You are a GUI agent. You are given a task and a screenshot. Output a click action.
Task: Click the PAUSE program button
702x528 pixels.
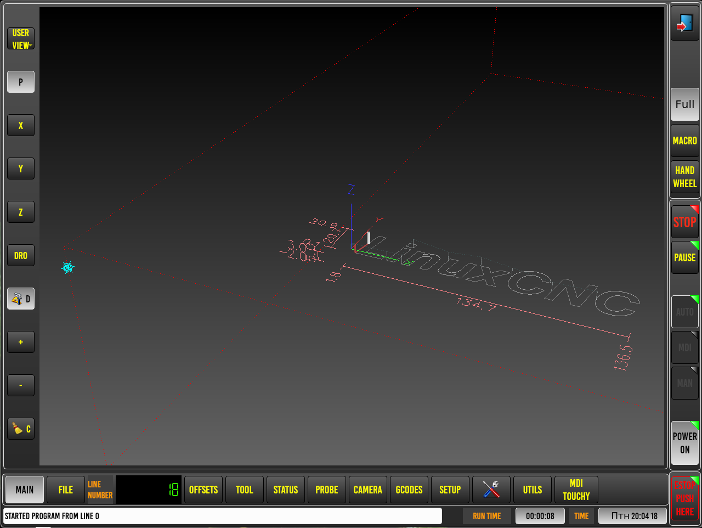click(685, 257)
